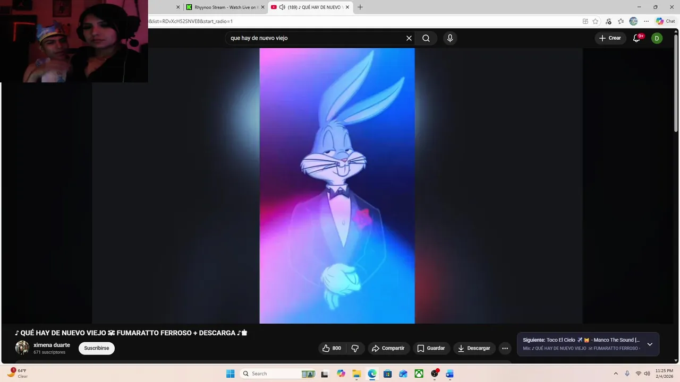680x382 pixels.
Task: Start voice search with the microphone icon
Action: (450, 38)
